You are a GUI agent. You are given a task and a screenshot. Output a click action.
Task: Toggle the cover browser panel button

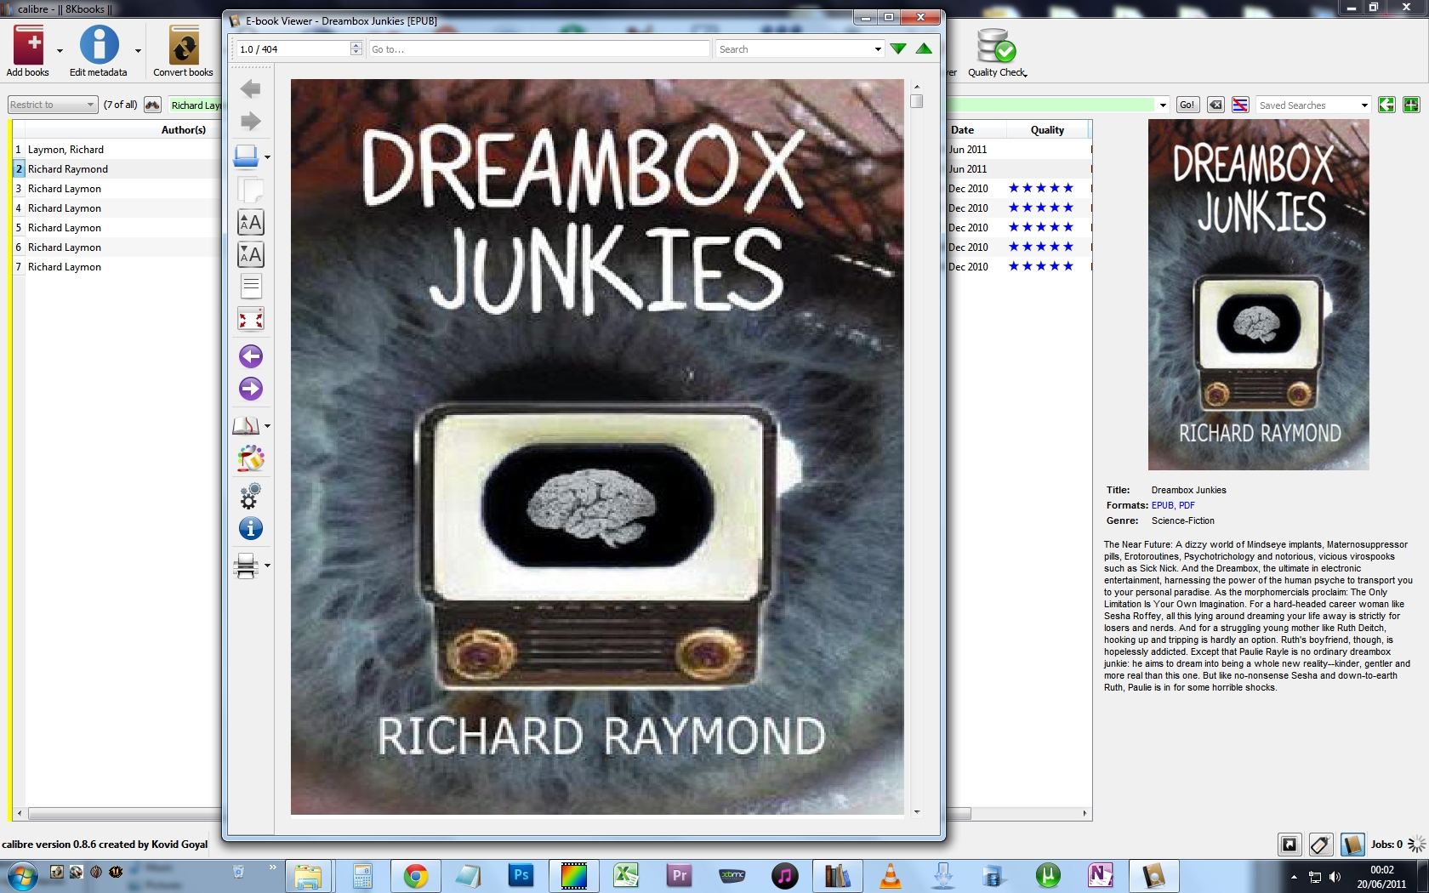tap(1290, 844)
